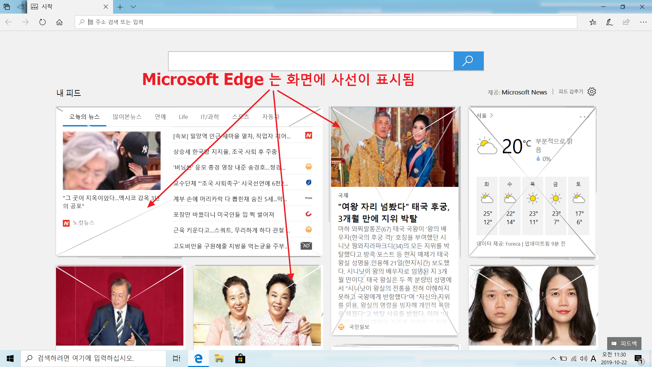Open a new tab with plus button
The height and width of the screenshot is (367, 652).
pos(120,7)
